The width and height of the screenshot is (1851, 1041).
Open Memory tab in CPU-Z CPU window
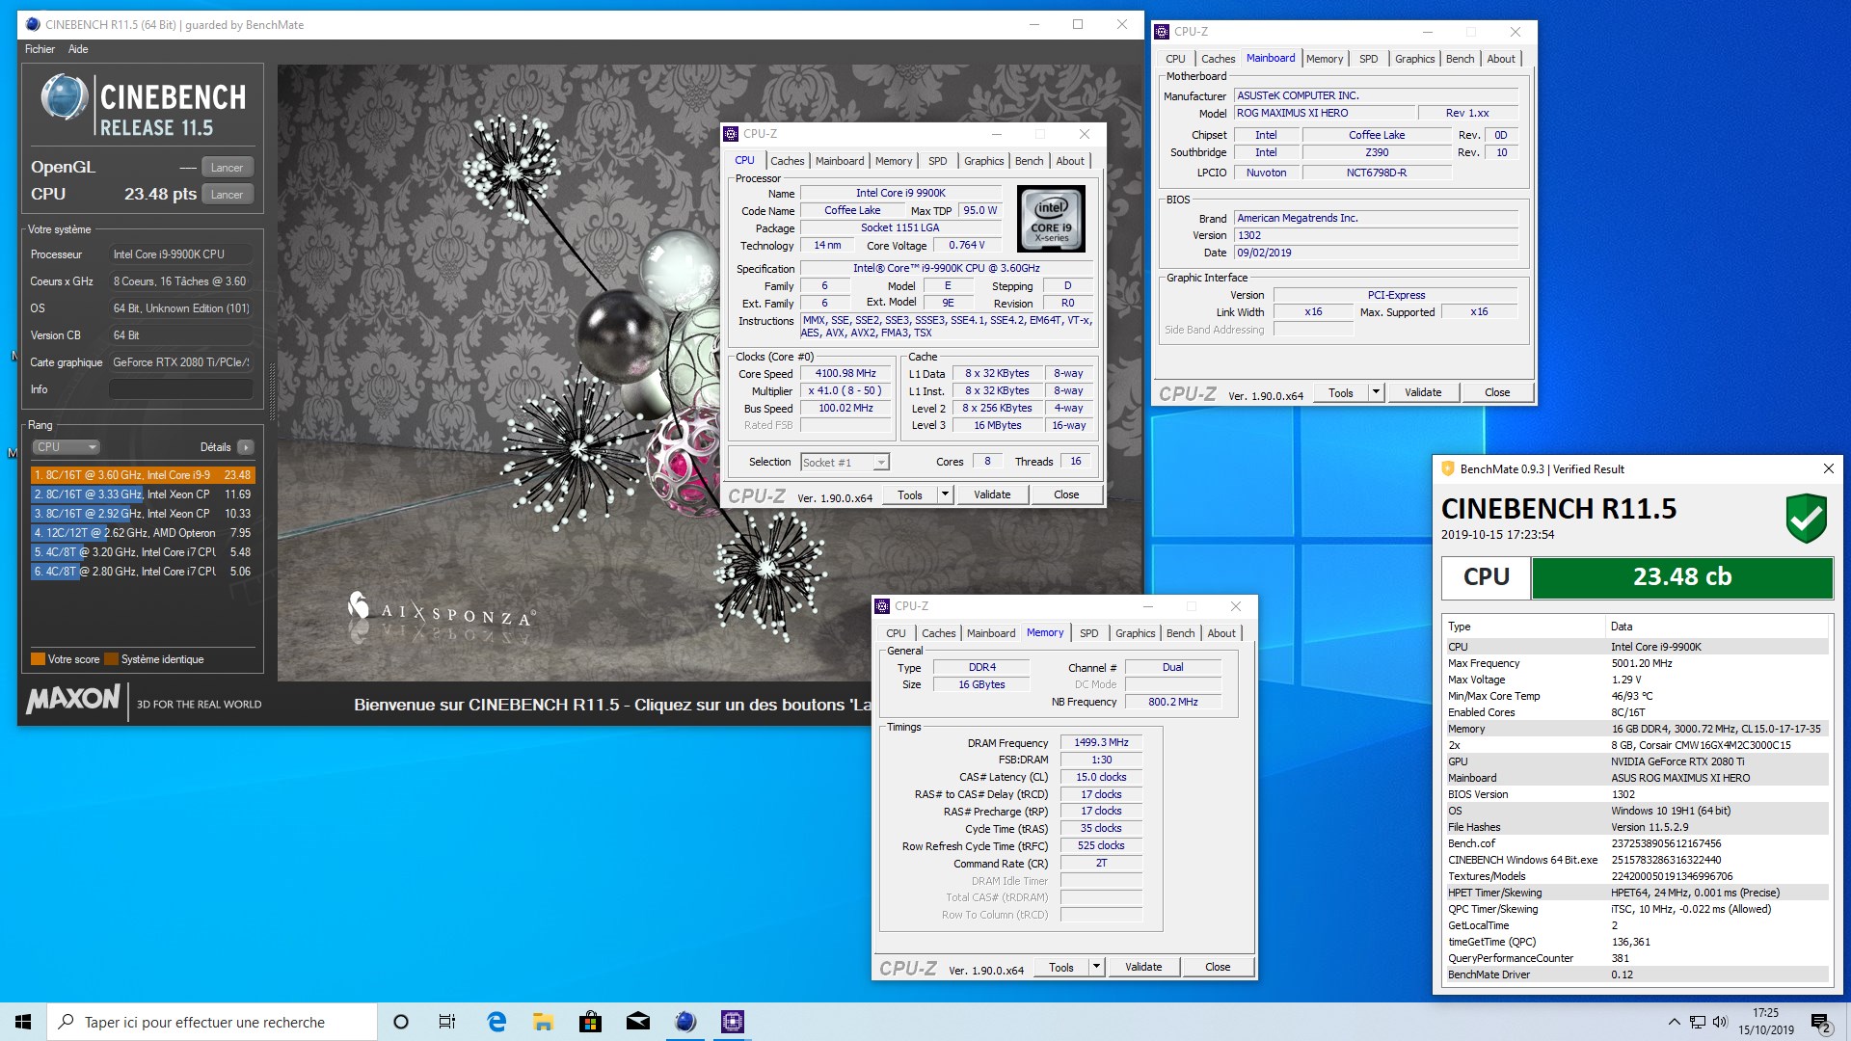[894, 161]
